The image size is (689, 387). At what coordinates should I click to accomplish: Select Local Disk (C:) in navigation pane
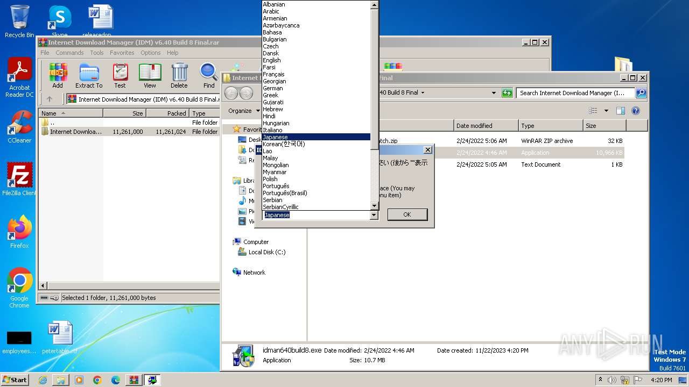(x=266, y=252)
